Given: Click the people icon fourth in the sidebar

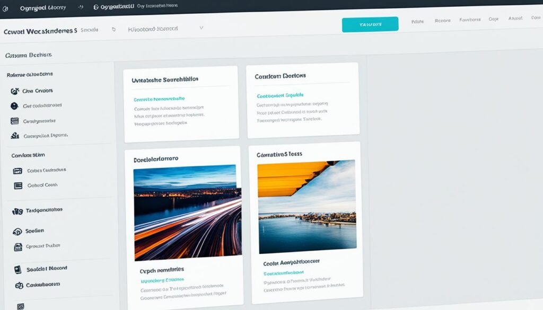Looking at the screenshot, I should [x=14, y=136].
